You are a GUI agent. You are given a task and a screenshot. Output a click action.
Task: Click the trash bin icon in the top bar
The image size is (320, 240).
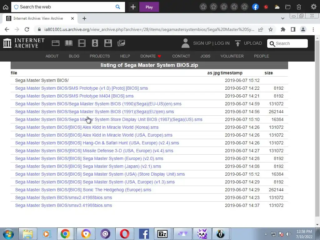point(299,7)
